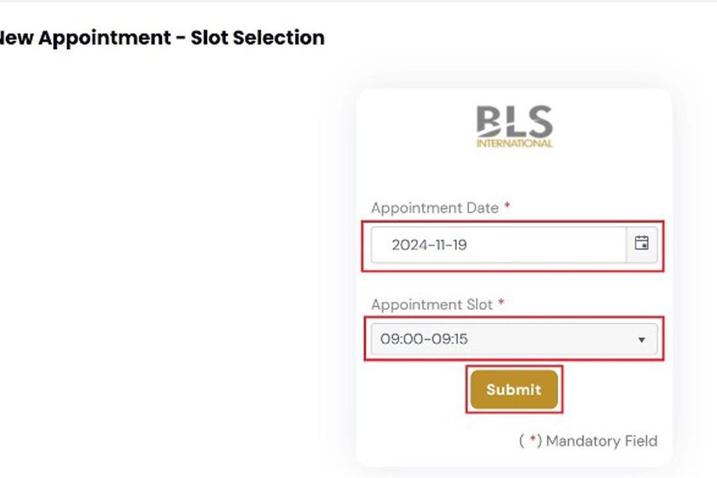
Task: Click the red asterisk in Mandatory Field note
Action: click(532, 439)
